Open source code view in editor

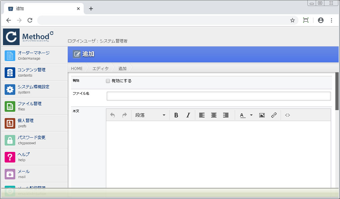point(288,115)
